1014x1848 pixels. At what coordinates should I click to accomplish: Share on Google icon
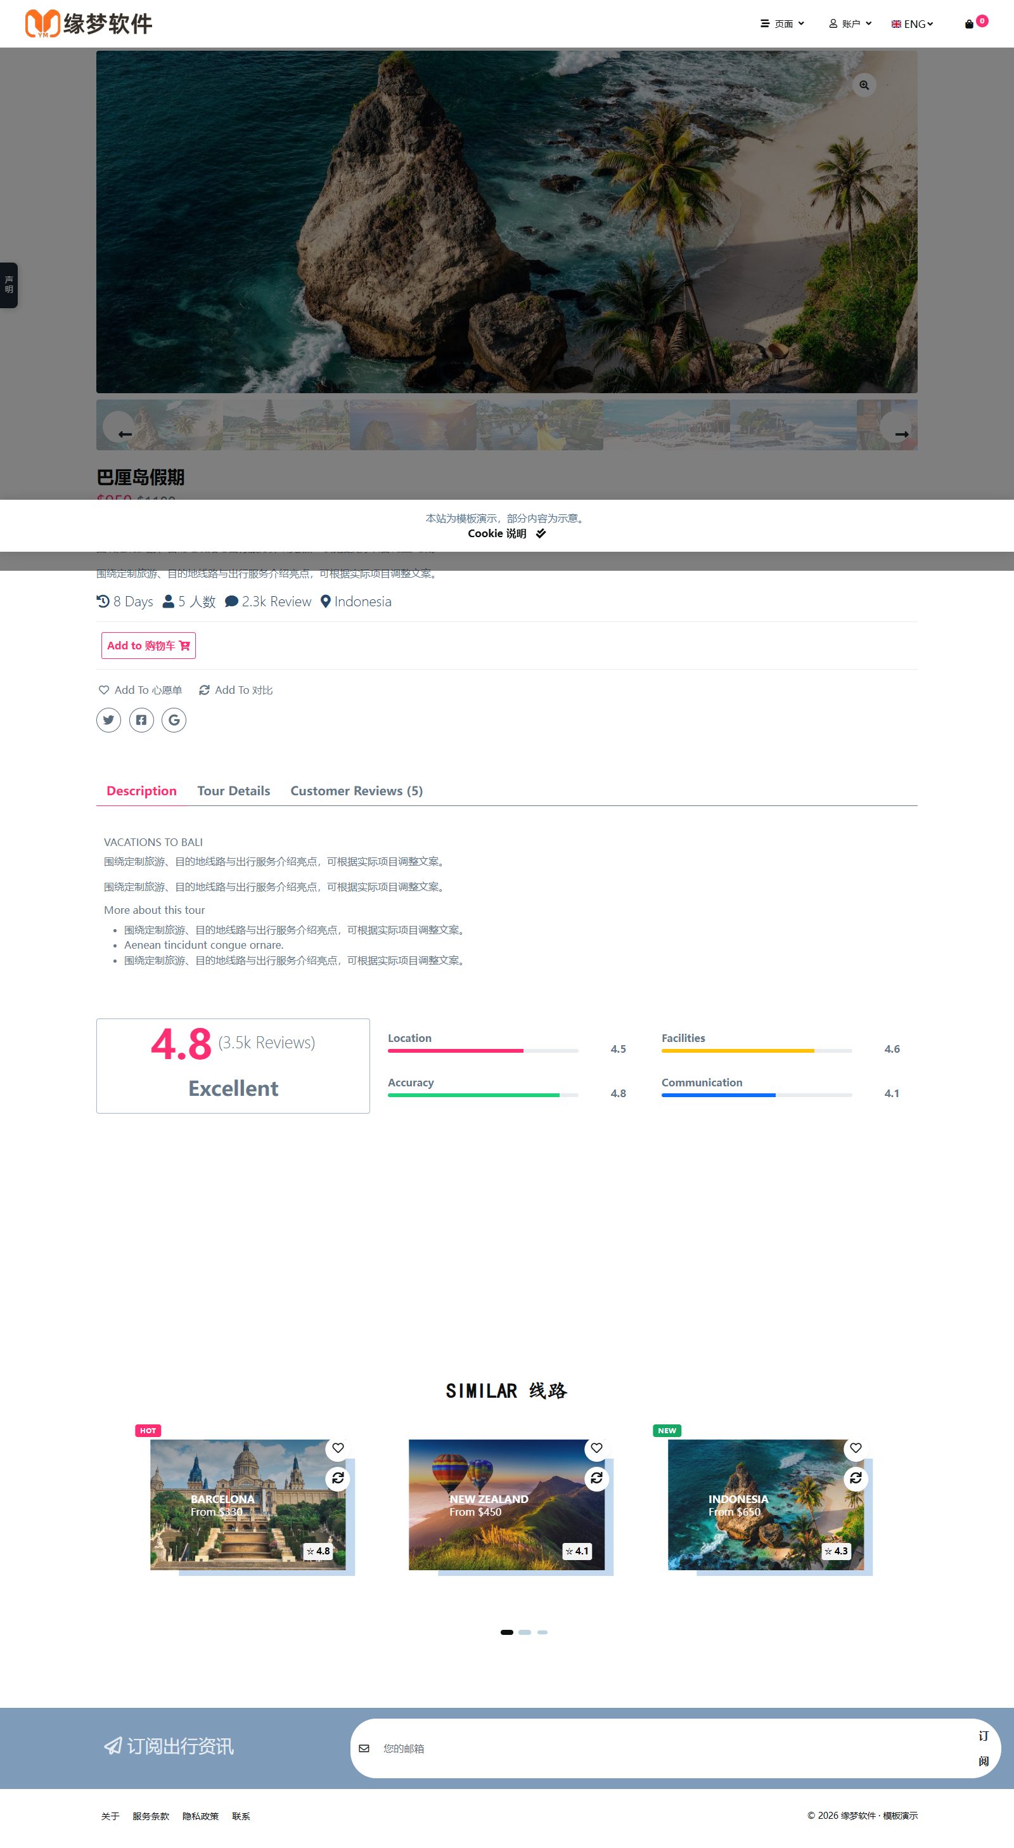point(174,720)
